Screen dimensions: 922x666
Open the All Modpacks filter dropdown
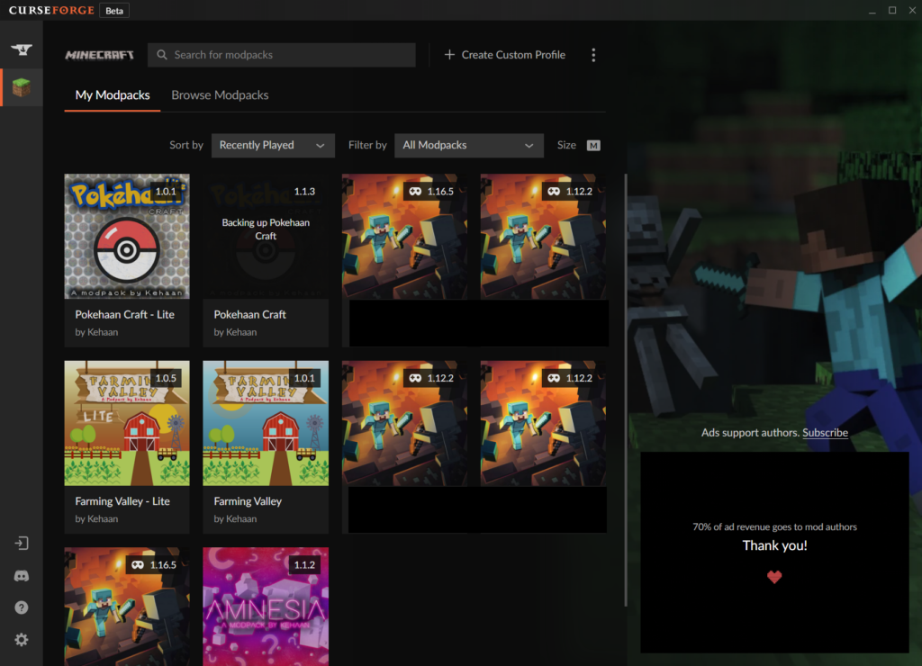pos(468,145)
